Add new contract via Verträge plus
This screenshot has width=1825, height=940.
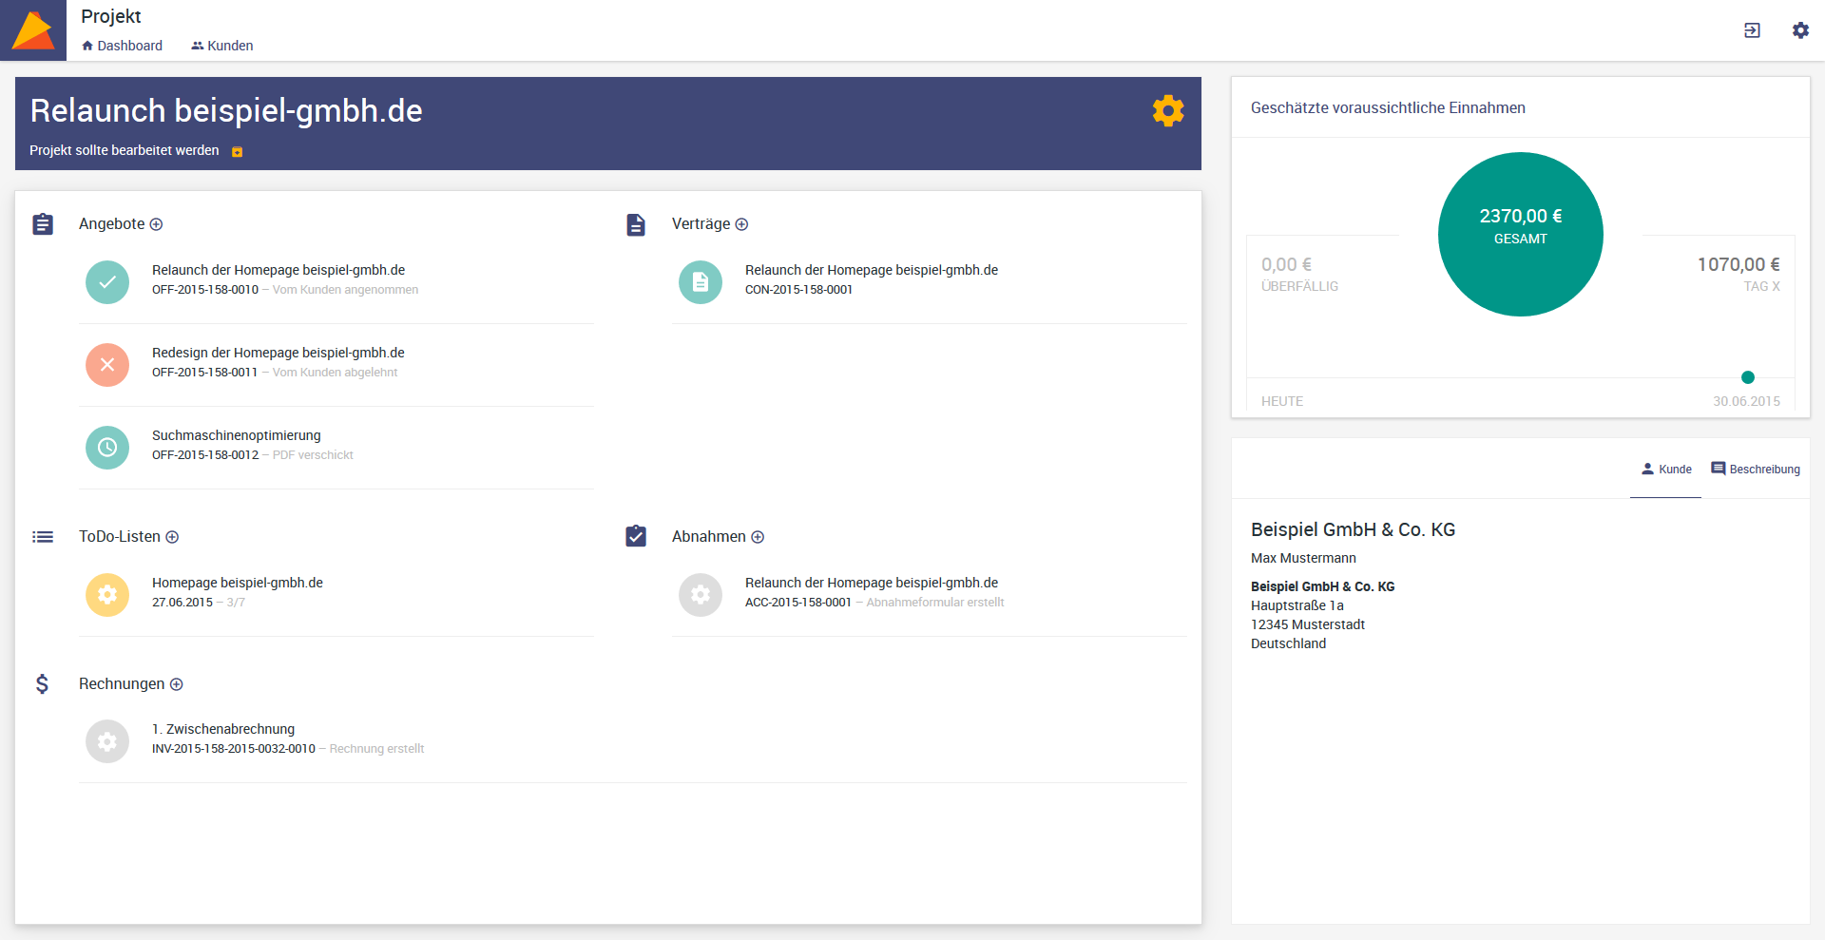[741, 224]
